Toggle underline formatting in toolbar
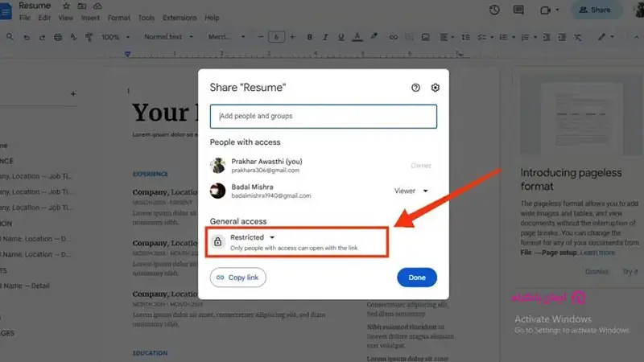This screenshot has height=362, width=644. point(341,37)
